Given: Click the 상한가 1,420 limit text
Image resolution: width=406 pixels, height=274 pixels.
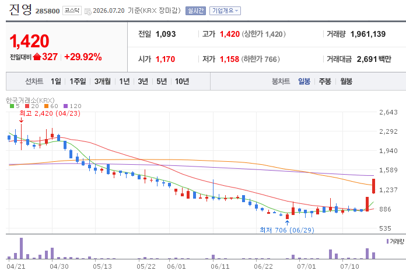Looking at the screenshot, I should point(264,34).
